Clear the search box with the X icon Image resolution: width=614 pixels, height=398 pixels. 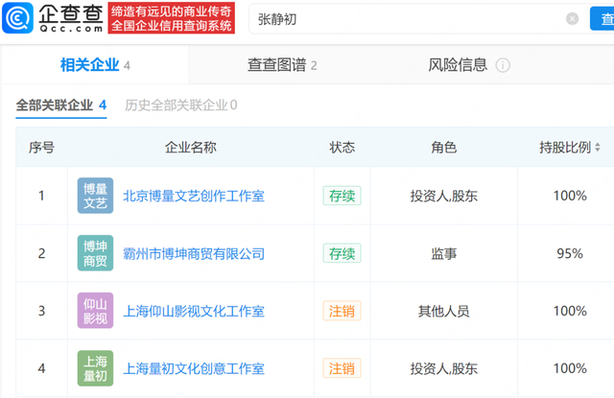[572, 18]
